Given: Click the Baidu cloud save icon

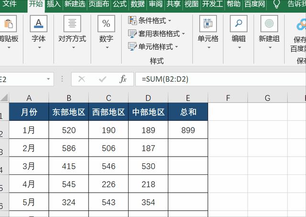Looking at the screenshot, I should [301, 24].
